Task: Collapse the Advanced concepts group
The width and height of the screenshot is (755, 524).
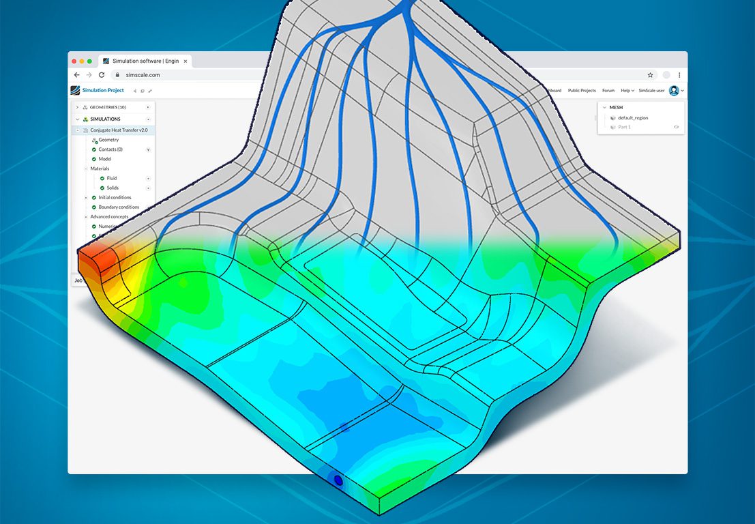Action: (86, 217)
